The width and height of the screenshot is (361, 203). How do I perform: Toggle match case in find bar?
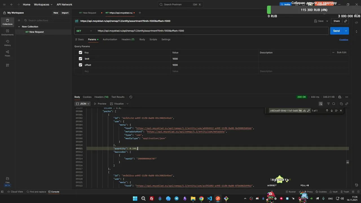click(300, 111)
